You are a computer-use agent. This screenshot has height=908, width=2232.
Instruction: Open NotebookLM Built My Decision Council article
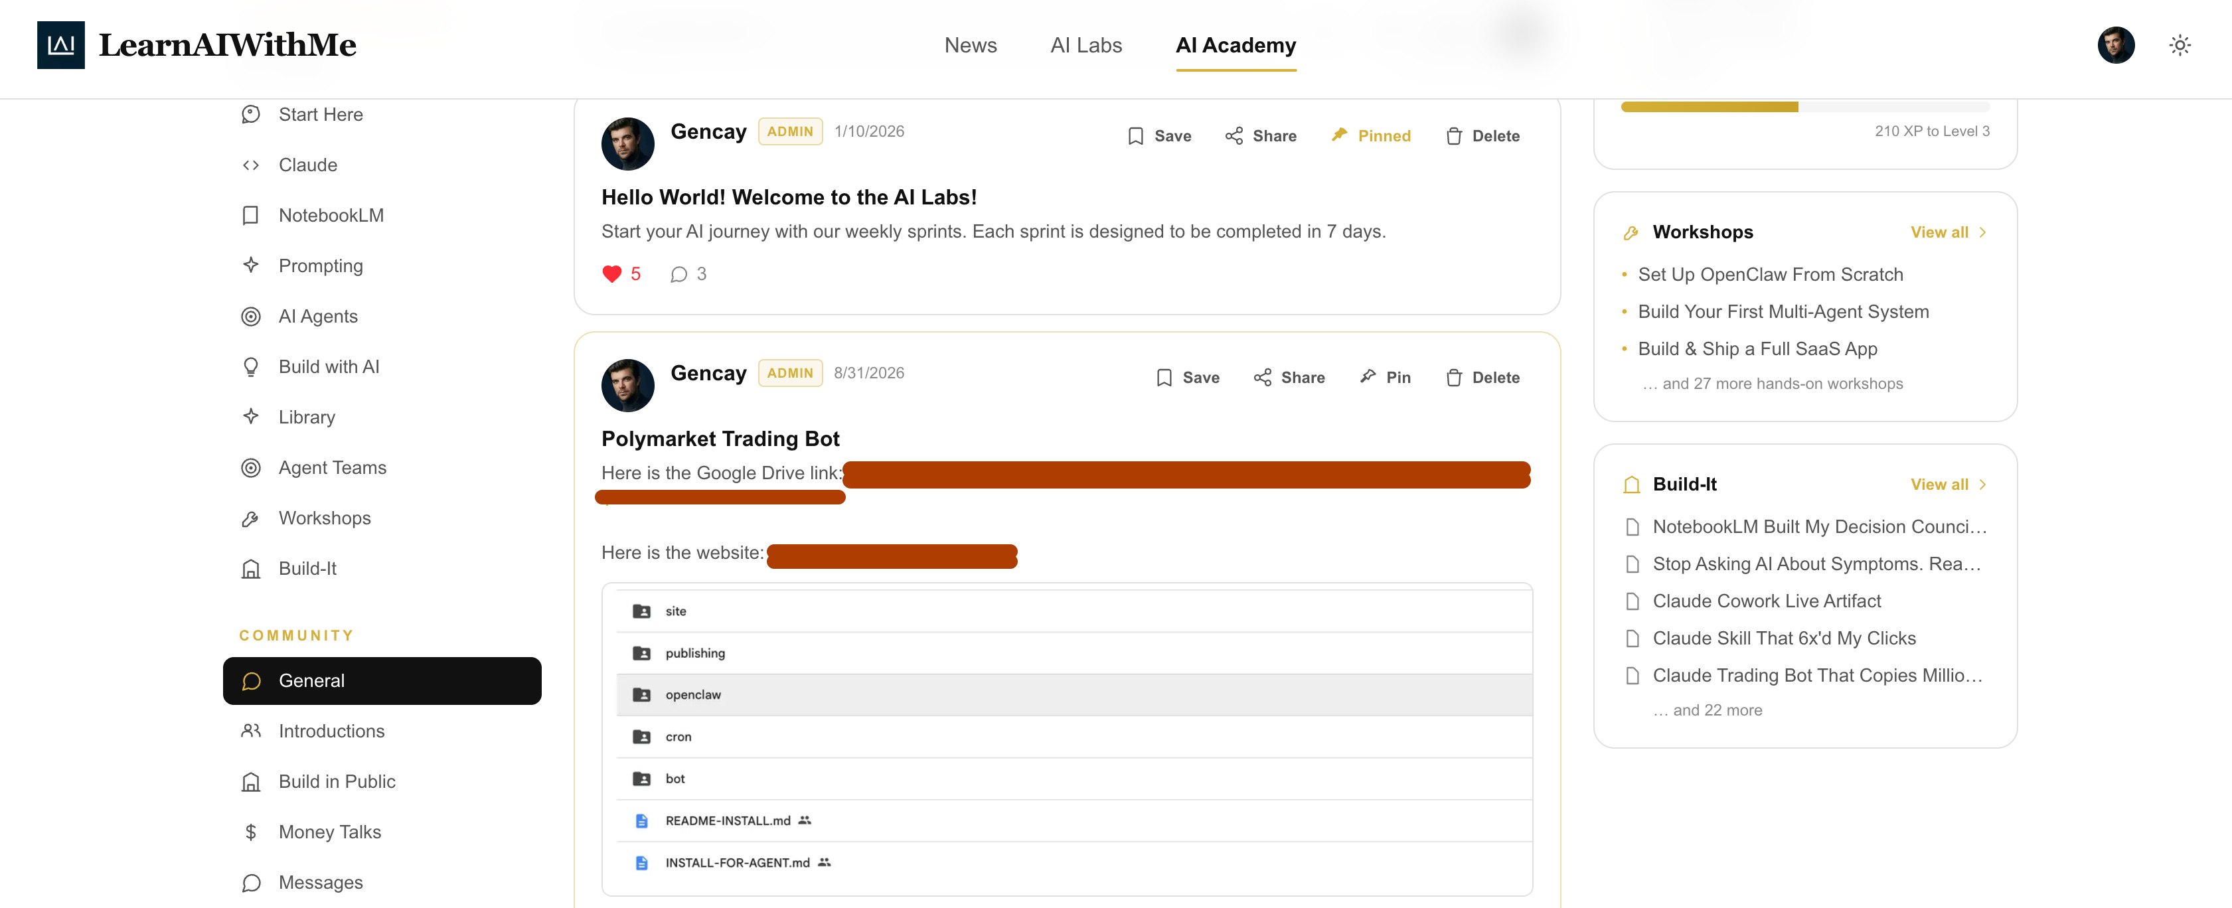pos(1820,527)
